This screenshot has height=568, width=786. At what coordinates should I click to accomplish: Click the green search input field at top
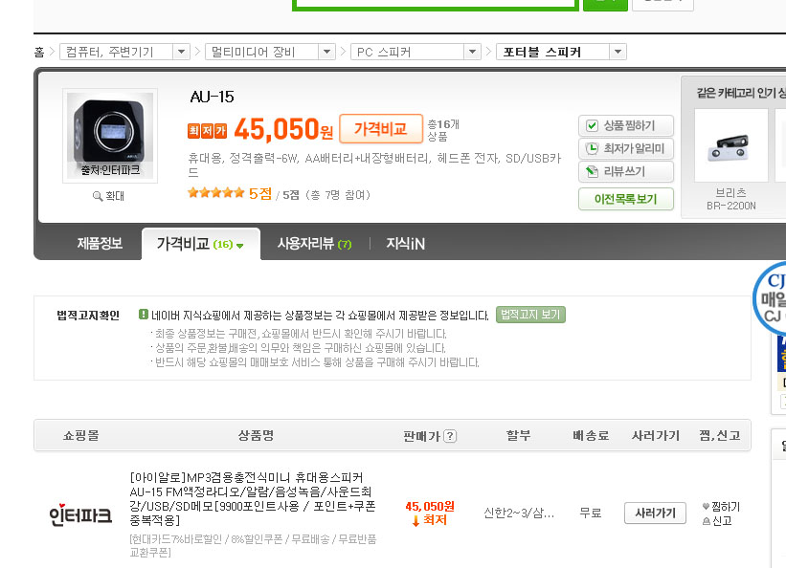[435, 4]
